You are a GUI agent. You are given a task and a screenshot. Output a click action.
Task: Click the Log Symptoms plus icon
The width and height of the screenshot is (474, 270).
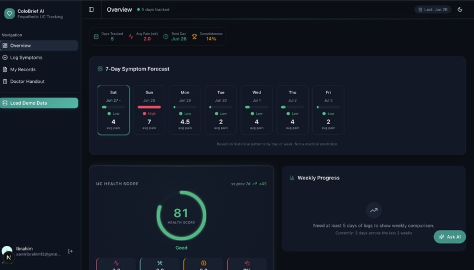(x=5, y=58)
